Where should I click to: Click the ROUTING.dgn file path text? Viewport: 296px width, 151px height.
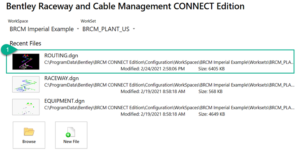coord(169,62)
